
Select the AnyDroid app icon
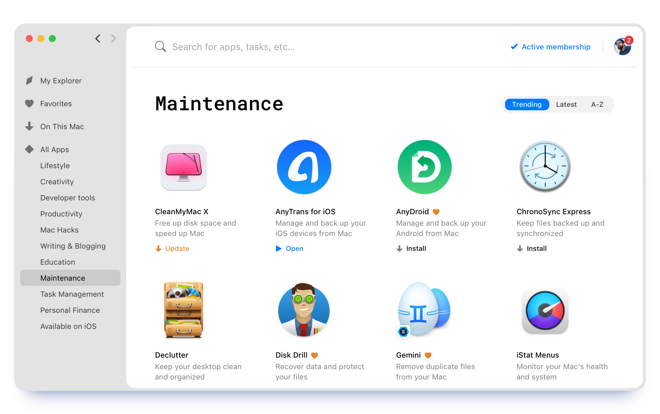pos(424,167)
